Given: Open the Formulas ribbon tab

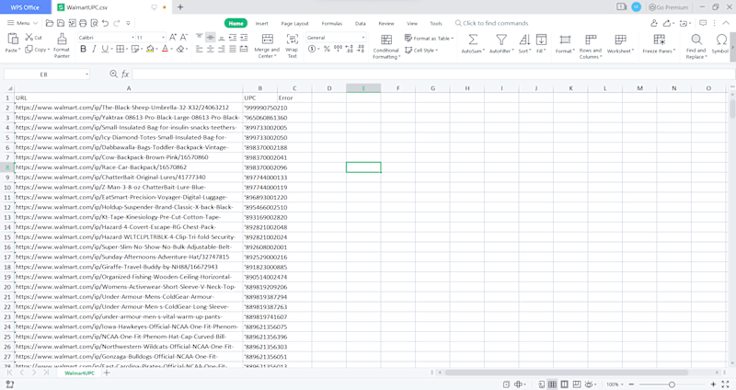Looking at the screenshot, I should tap(332, 23).
